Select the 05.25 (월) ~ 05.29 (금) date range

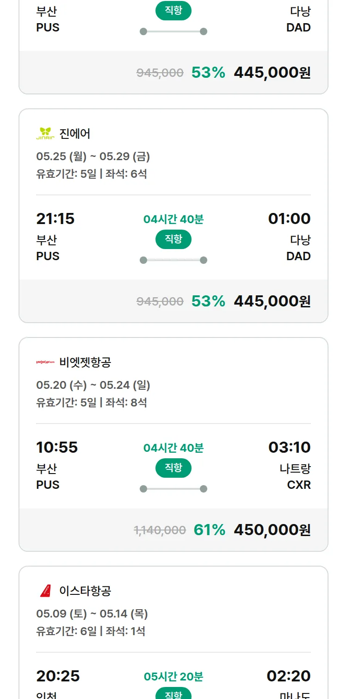[93, 156]
